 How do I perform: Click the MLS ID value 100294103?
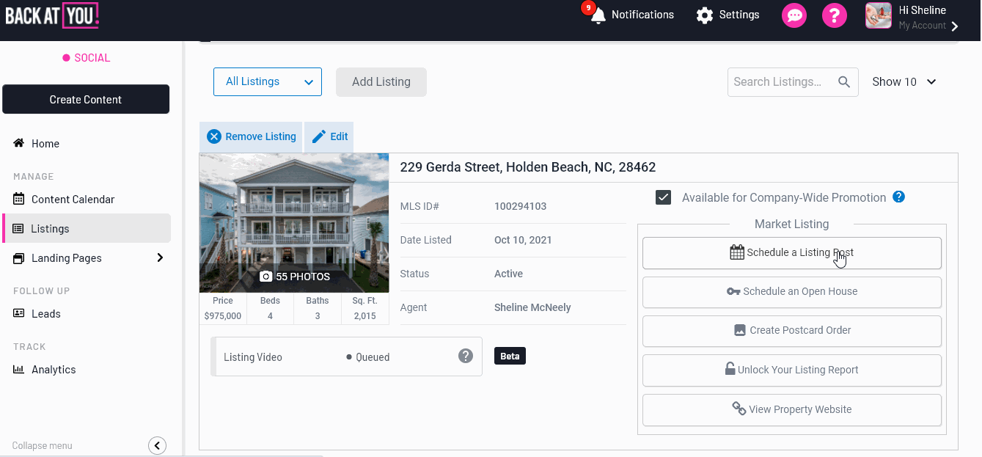point(520,206)
